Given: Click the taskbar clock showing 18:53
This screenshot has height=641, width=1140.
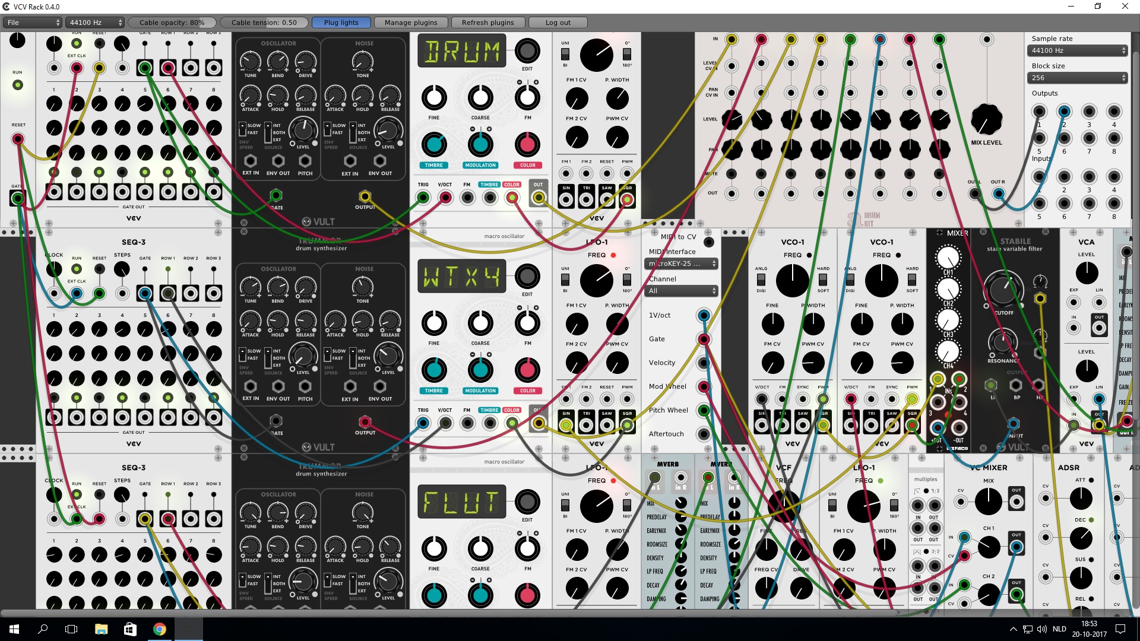Looking at the screenshot, I should pyautogui.click(x=1089, y=629).
